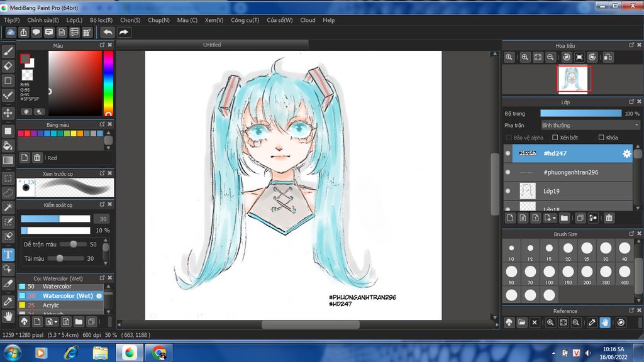Image resolution: width=644 pixels, height=362 pixels.
Task: Click the speech bubble icon in toolbar
Action: pyautogui.click(x=36, y=32)
